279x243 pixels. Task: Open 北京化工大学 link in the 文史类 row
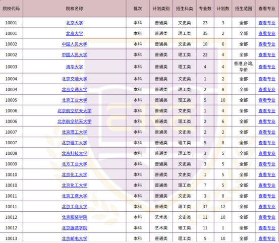point(74,174)
